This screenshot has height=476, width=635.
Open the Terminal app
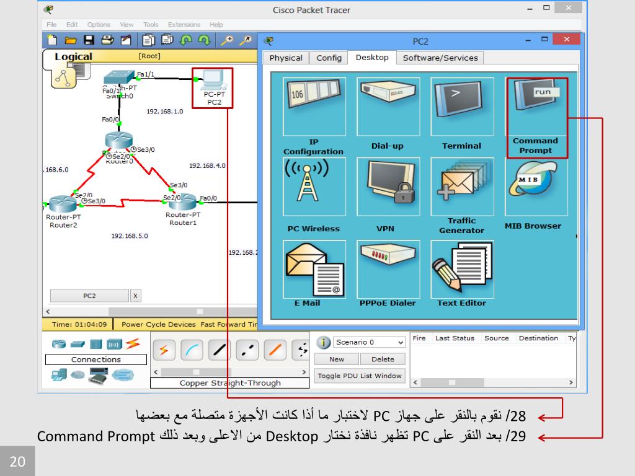462,107
